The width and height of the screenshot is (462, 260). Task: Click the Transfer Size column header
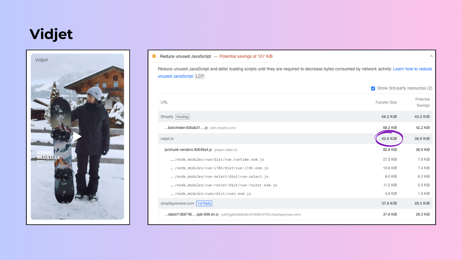386,102
